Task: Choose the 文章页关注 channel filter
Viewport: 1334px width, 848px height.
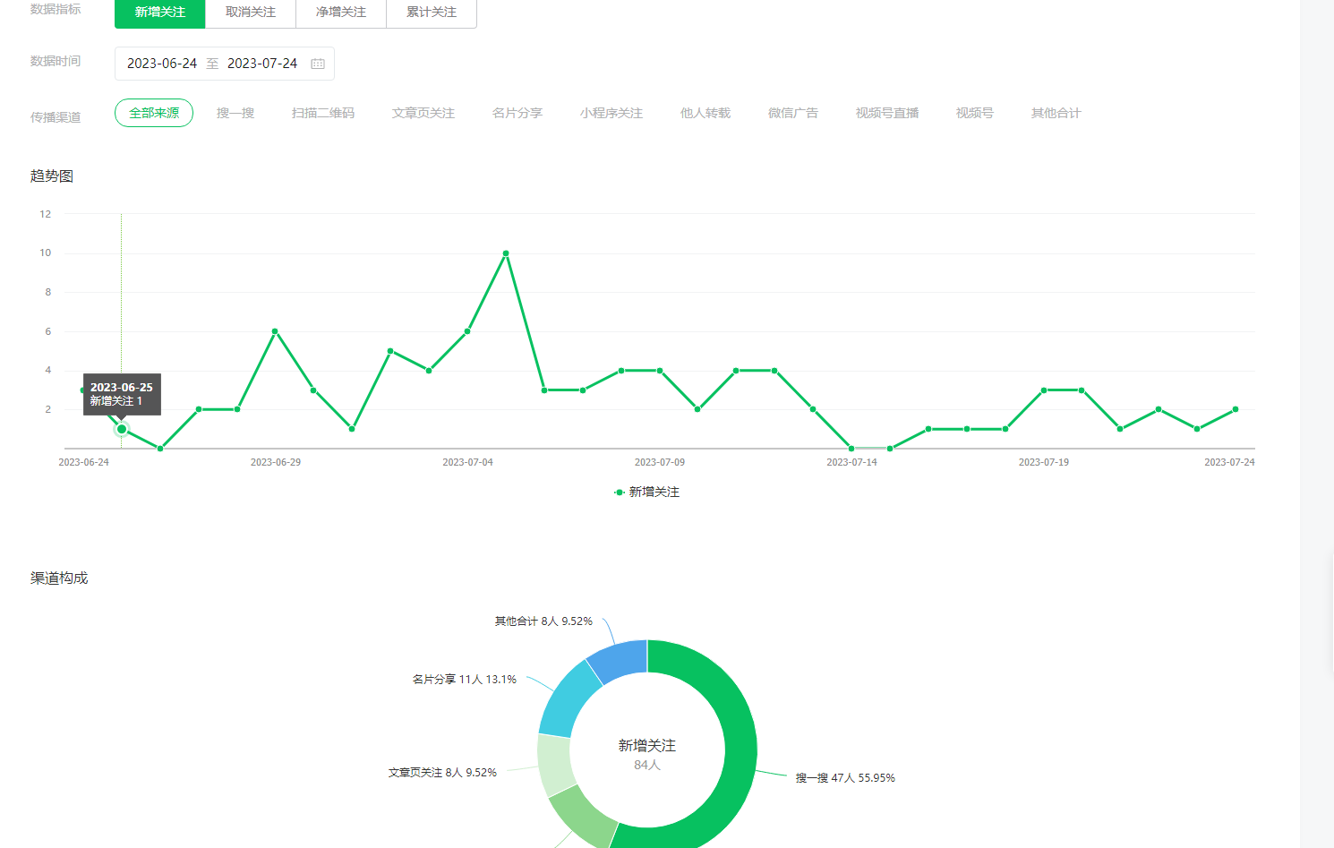Action: coord(423,113)
